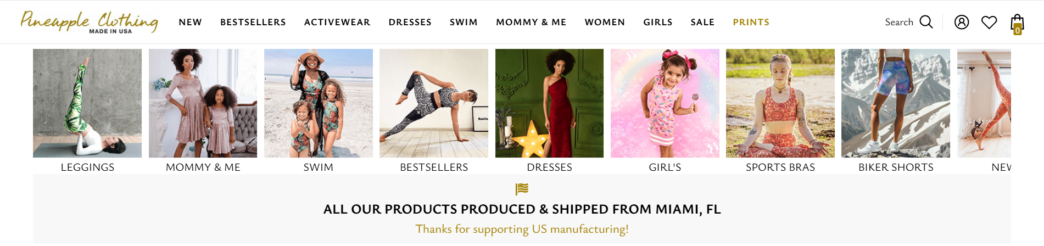Image resolution: width=1044 pixels, height=246 pixels.
Task: Open the Leggings category thumbnail
Action: [87, 103]
